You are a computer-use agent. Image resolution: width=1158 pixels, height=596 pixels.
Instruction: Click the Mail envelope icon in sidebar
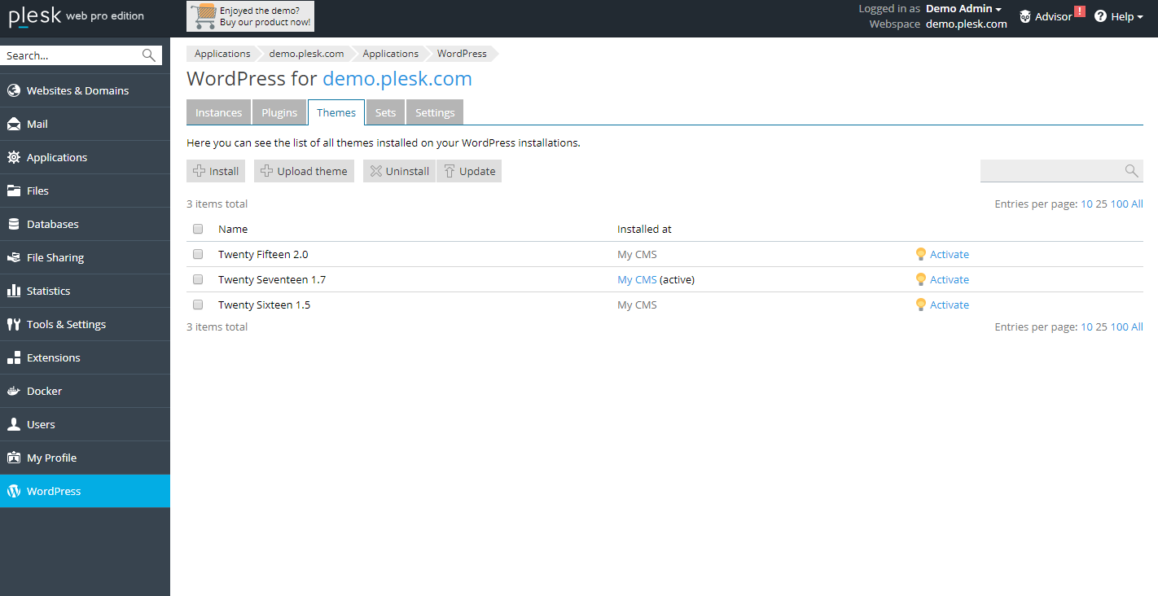(x=14, y=124)
